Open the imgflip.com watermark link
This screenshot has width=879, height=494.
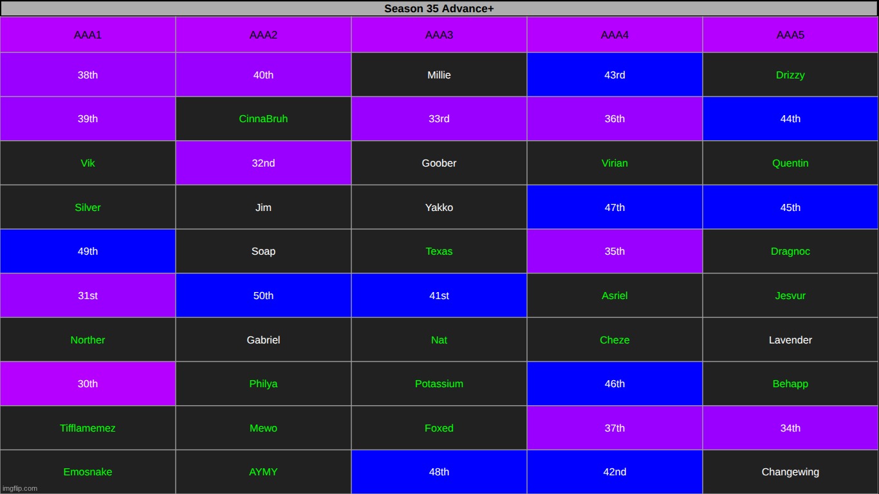(20, 488)
